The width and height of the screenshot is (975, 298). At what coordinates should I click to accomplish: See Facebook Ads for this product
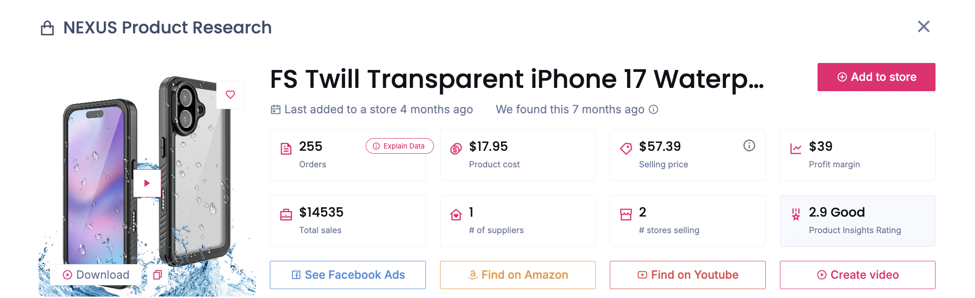click(348, 275)
